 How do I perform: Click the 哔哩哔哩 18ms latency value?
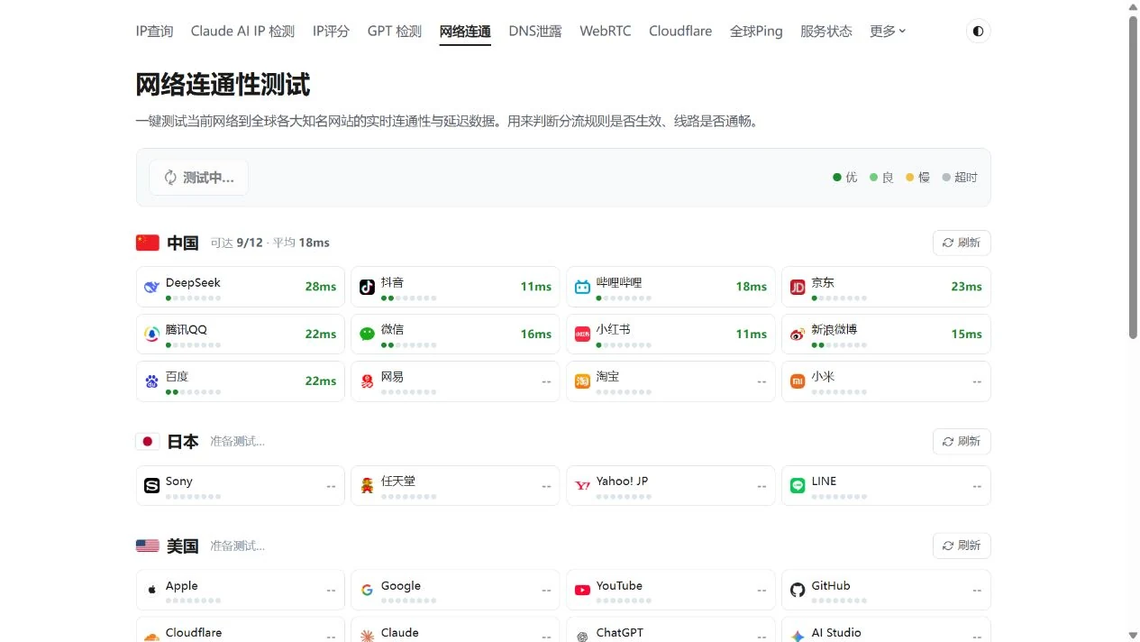[x=752, y=287]
